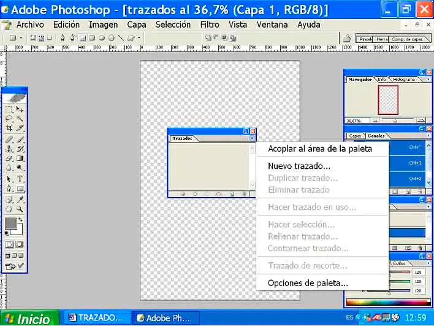
Task: Select the Blur tool
Action: [x=9, y=168]
